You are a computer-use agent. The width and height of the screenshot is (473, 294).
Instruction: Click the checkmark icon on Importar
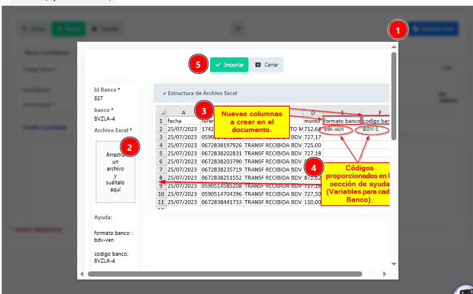pyautogui.click(x=218, y=65)
